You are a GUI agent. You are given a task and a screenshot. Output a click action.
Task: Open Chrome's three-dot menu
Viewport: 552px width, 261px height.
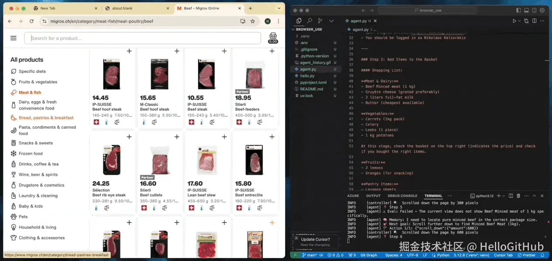coord(279,21)
